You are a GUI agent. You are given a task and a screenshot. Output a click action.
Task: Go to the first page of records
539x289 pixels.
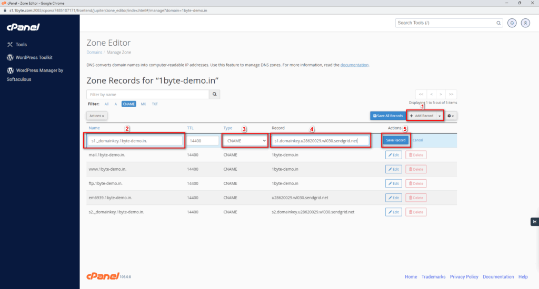click(421, 95)
